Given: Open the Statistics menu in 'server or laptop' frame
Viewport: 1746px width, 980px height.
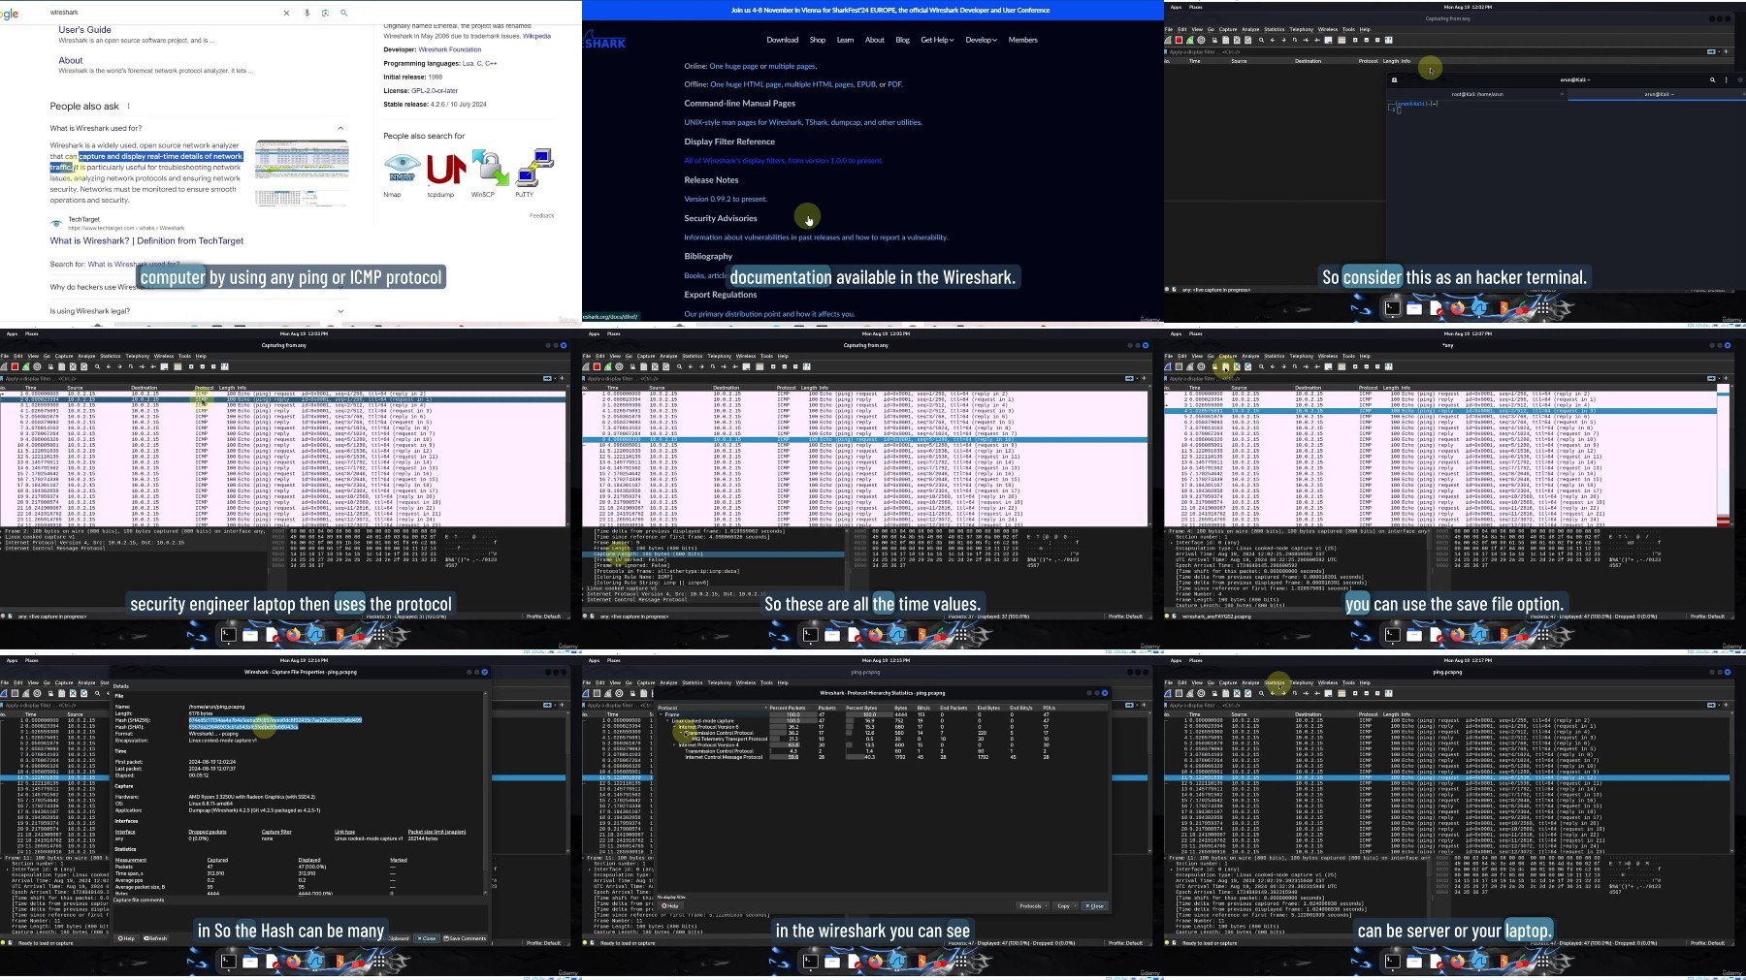Looking at the screenshot, I should click(x=1275, y=682).
